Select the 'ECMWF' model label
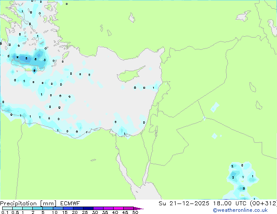This screenshot has width=277, height=214. click(x=70, y=204)
